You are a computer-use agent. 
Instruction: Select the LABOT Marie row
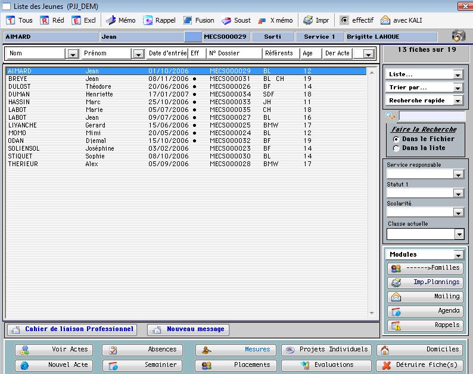click(186, 110)
